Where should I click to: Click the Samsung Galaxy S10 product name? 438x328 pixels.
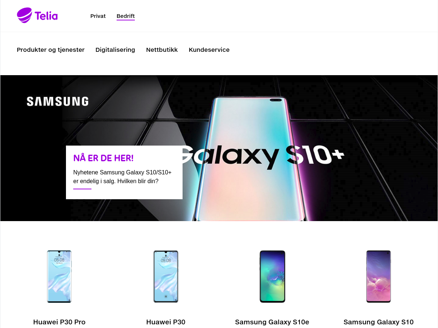tap(379, 322)
